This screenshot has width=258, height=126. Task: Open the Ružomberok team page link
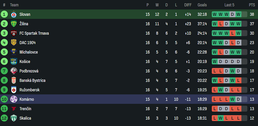29,90
